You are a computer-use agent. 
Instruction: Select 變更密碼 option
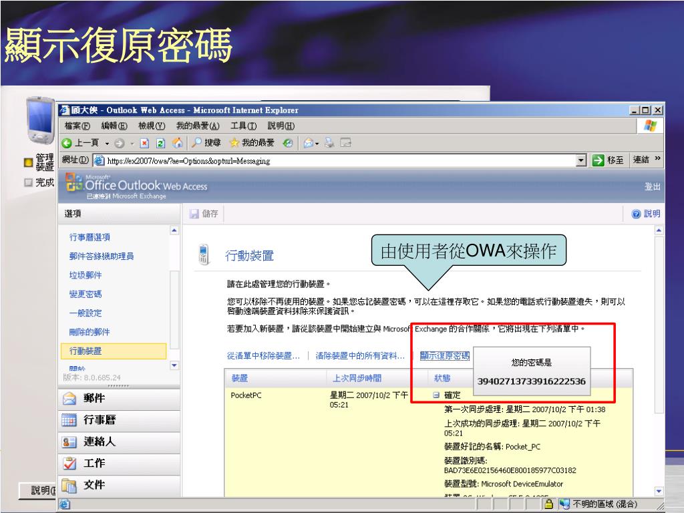point(85,294)
